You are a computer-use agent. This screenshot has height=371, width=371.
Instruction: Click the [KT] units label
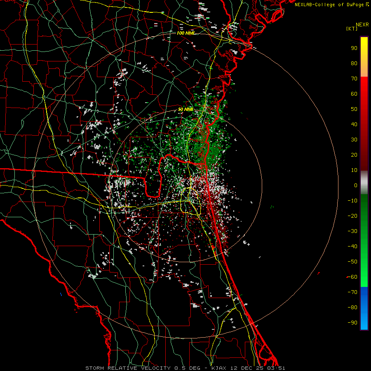352,28
